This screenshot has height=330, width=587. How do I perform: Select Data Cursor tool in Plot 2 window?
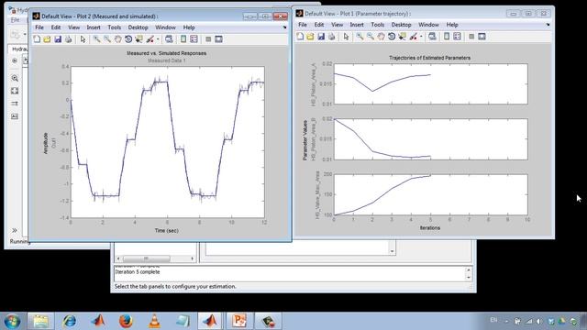[x=138, y=38]
